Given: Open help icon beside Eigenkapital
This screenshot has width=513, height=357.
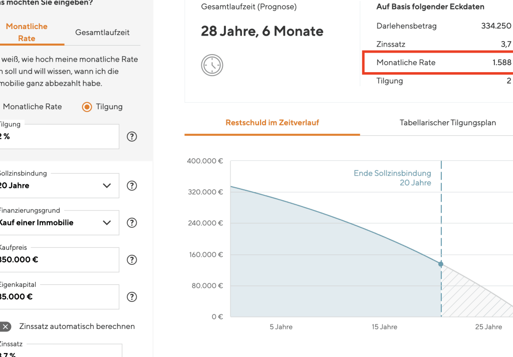Looking at the screenshot, I should click(x=132, y=297).
